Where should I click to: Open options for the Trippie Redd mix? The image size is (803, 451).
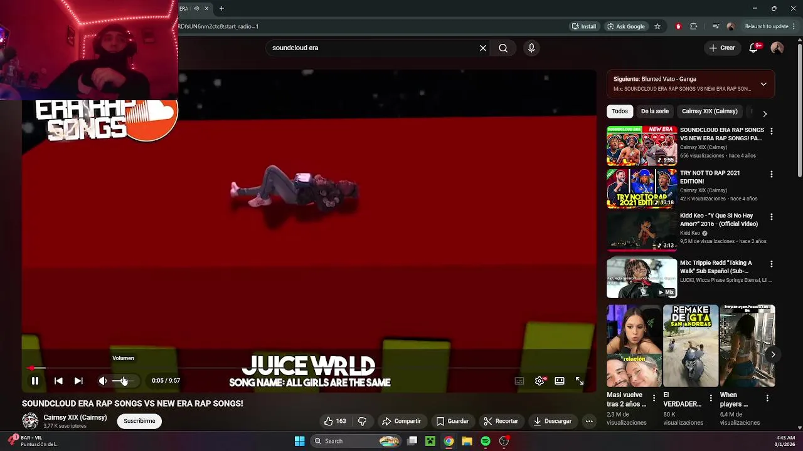pos(772,264)
